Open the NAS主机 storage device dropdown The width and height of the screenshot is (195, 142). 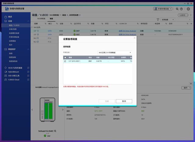[x=115, y=53]
